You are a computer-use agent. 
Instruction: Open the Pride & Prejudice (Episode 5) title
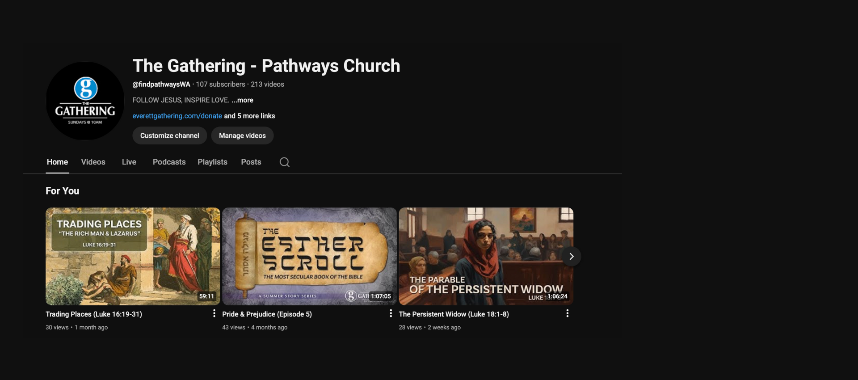tap(267, 314)
